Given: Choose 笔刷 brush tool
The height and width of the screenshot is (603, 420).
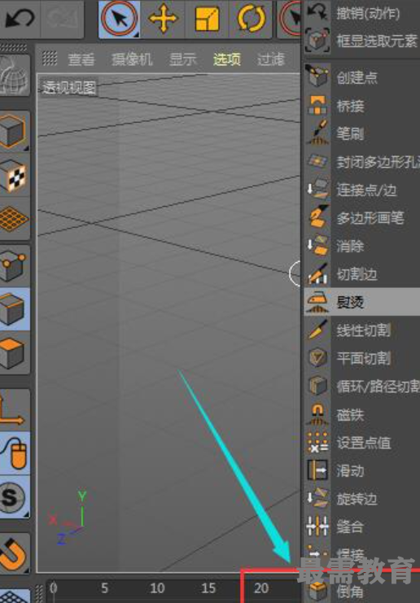Looking at the screenshot, I should [x=361, y=133].
